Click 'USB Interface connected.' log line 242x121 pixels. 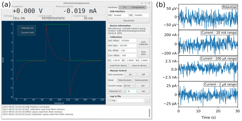26,107
